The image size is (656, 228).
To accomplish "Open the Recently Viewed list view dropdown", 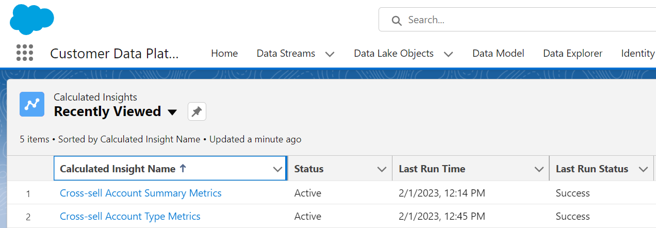I will 173,112.
